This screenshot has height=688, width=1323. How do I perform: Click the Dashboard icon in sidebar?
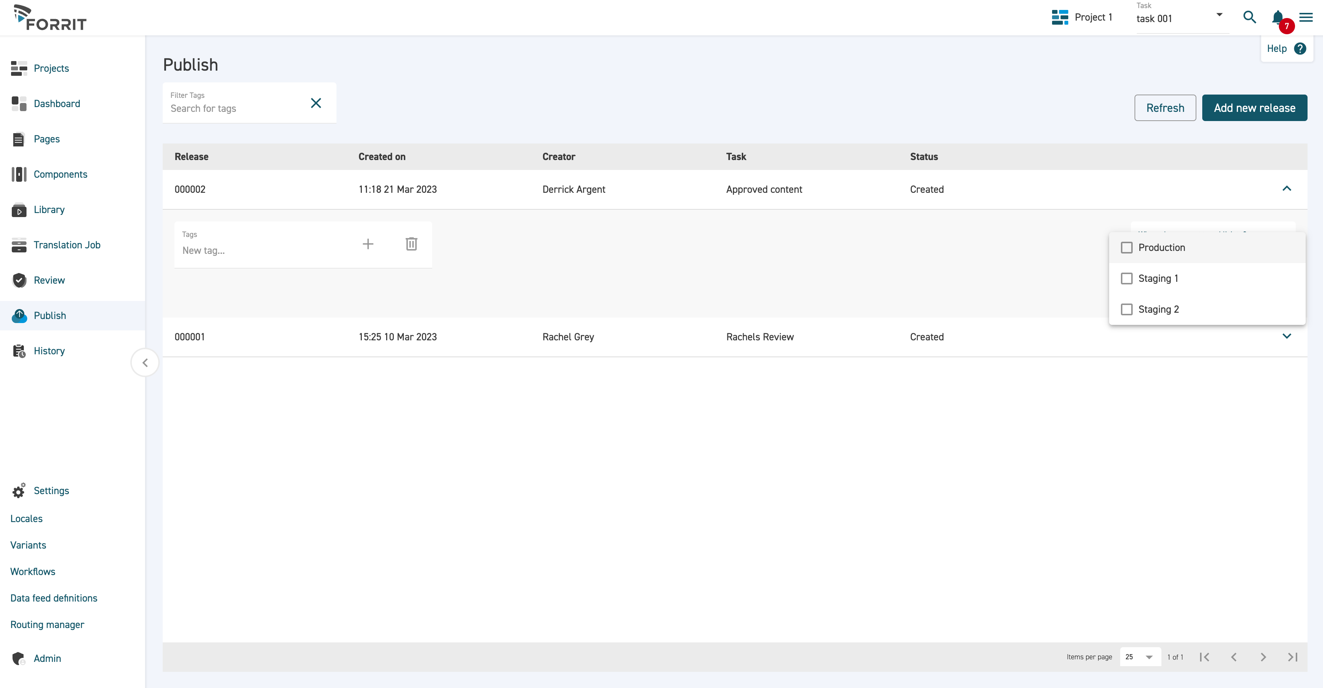19,104
